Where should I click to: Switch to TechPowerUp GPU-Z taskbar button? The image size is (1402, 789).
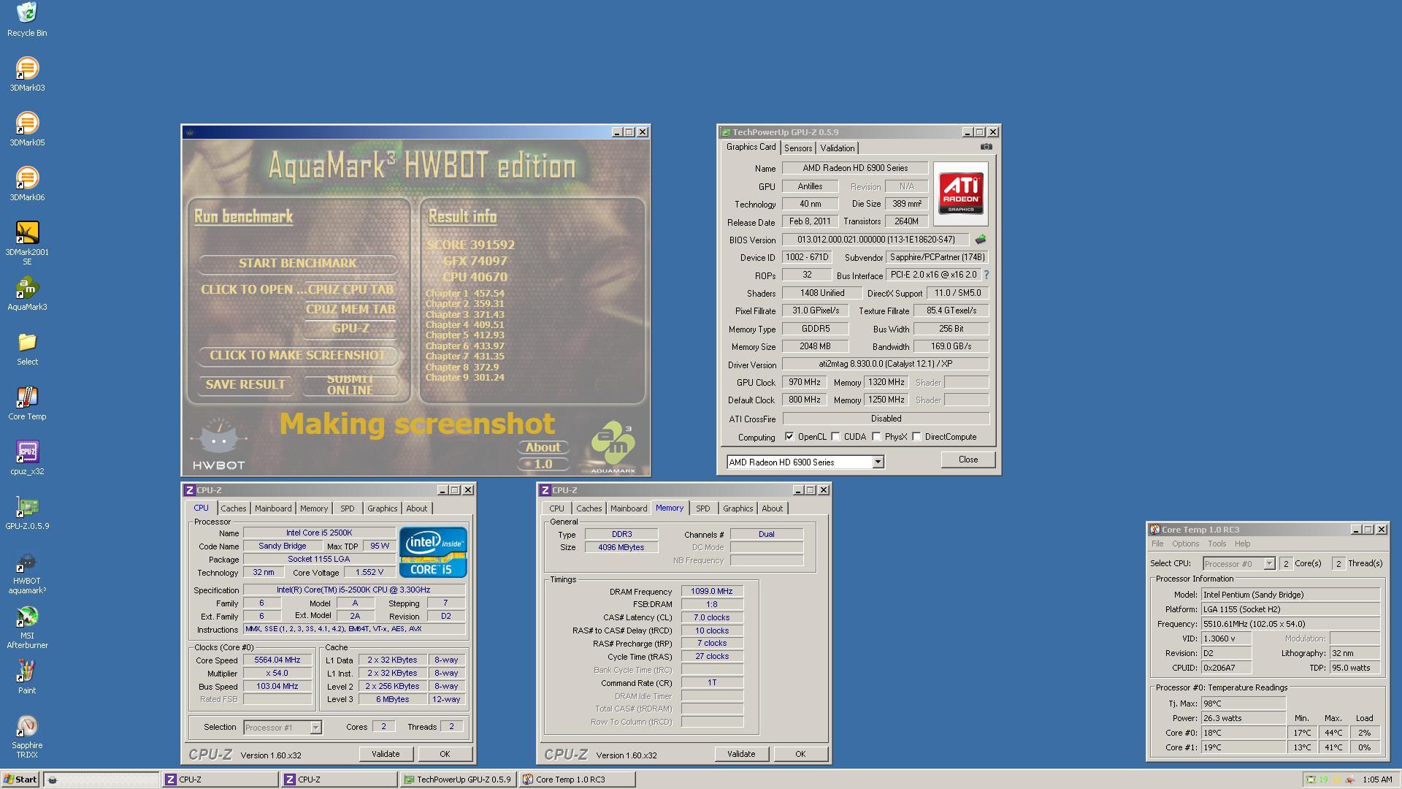[x=458, y=780]
